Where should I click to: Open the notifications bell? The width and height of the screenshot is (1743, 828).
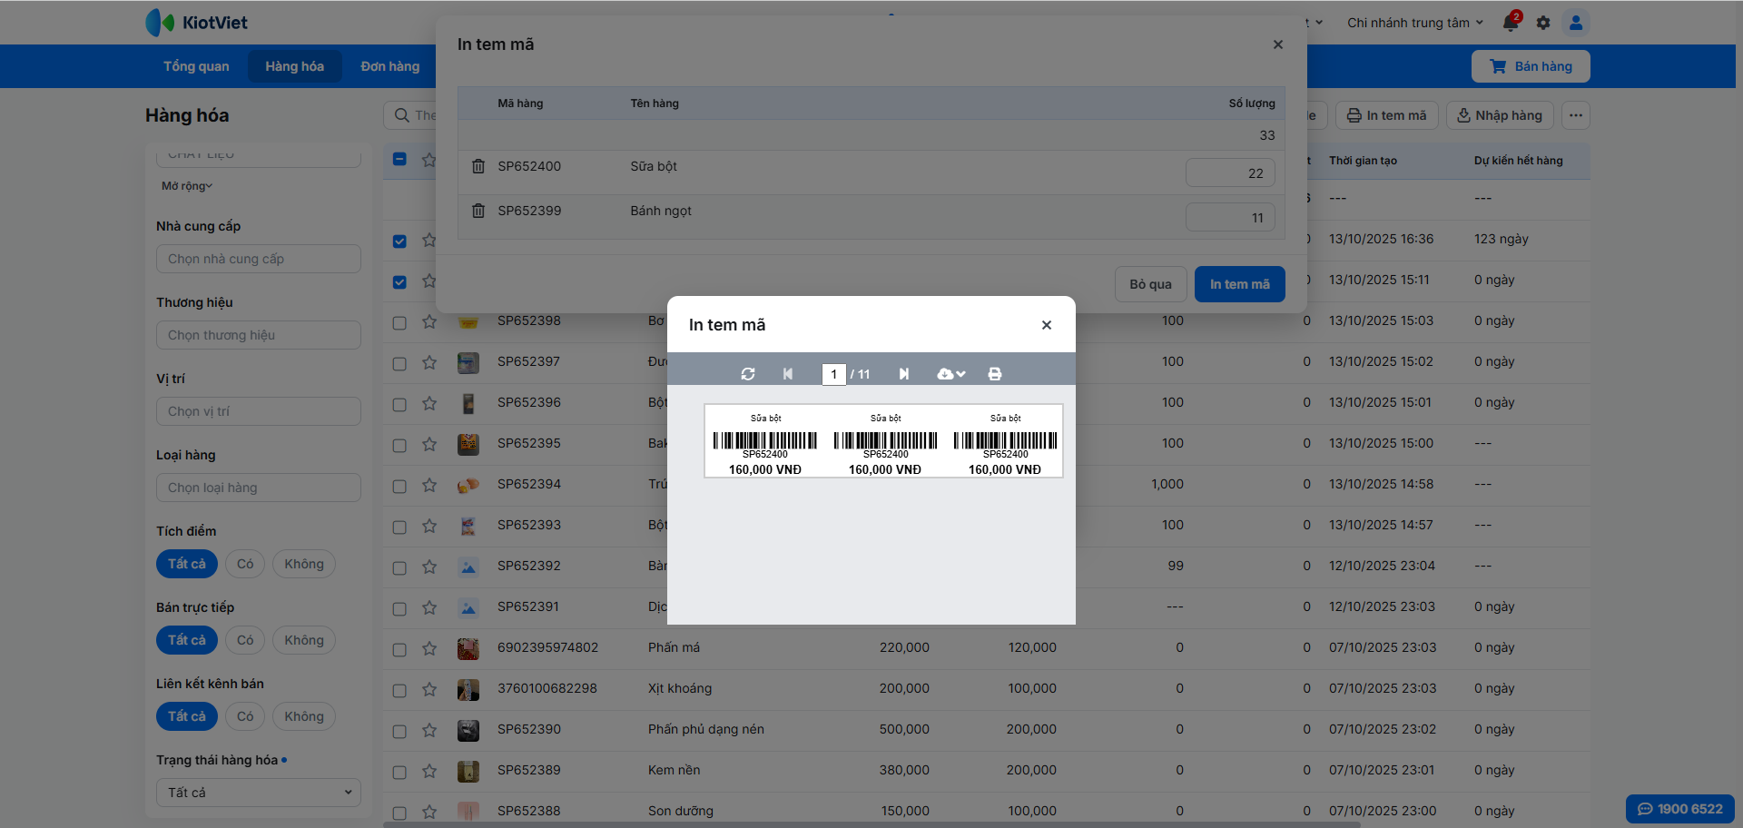[x=1511, y=23]
